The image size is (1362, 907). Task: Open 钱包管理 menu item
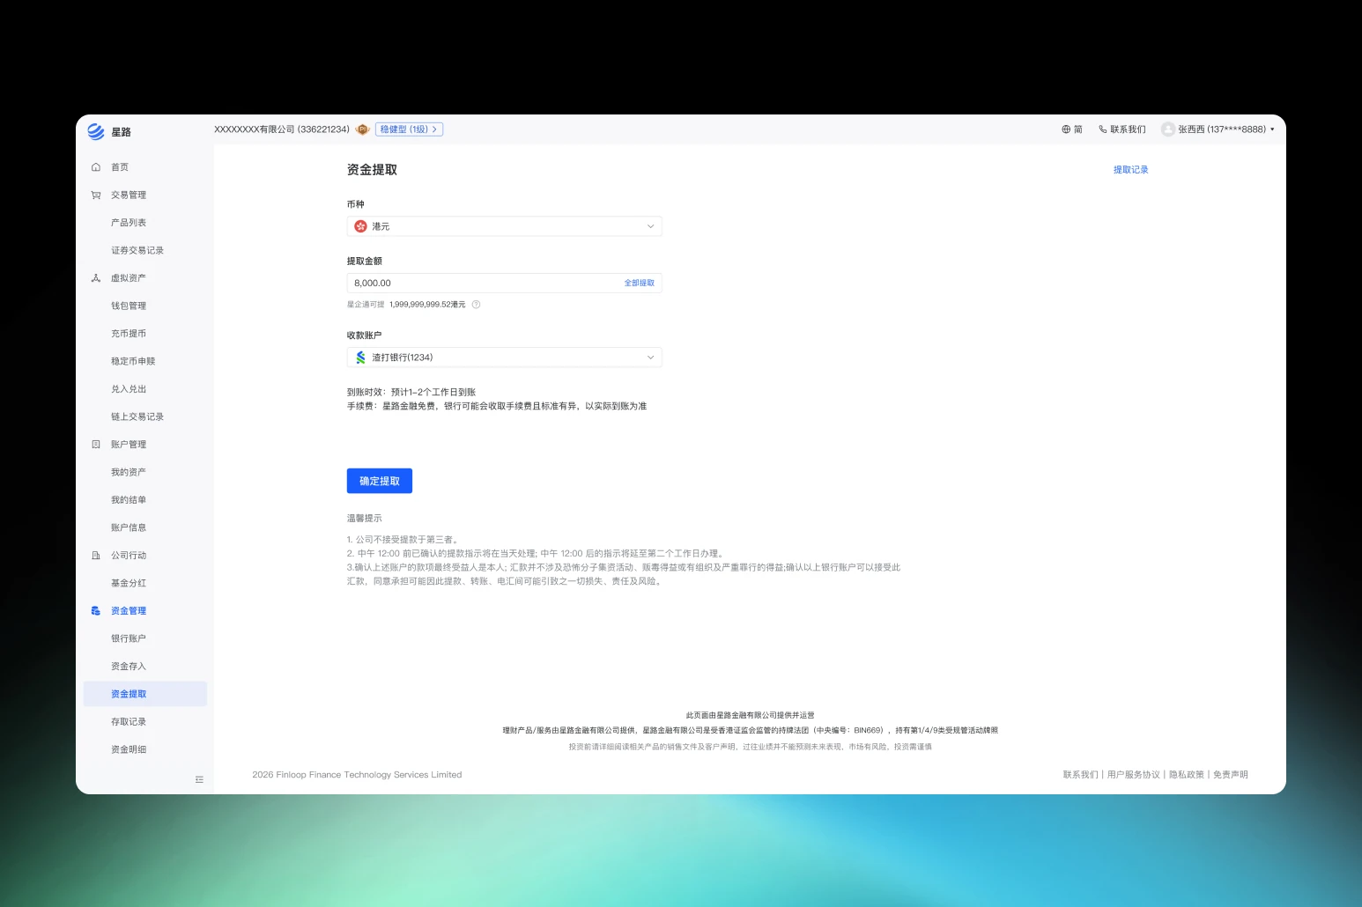(129, 306)
